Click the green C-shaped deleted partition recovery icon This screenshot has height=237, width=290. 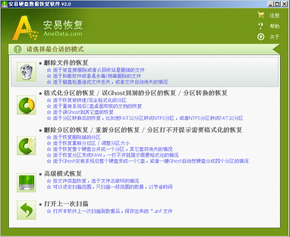pyautogui.click(x=26, y=146)
